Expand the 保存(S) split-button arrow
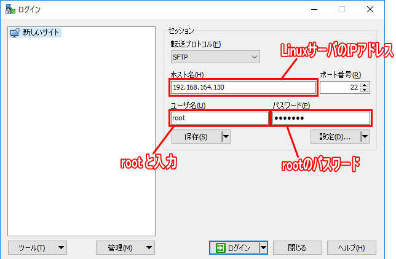The height and width of the screenshot is (259, 396). pos(226,137)
